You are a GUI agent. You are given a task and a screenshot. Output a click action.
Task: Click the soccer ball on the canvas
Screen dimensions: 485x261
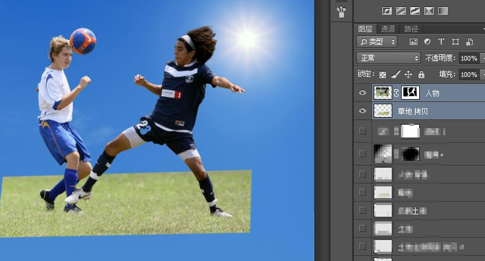(x=83, y=41)
